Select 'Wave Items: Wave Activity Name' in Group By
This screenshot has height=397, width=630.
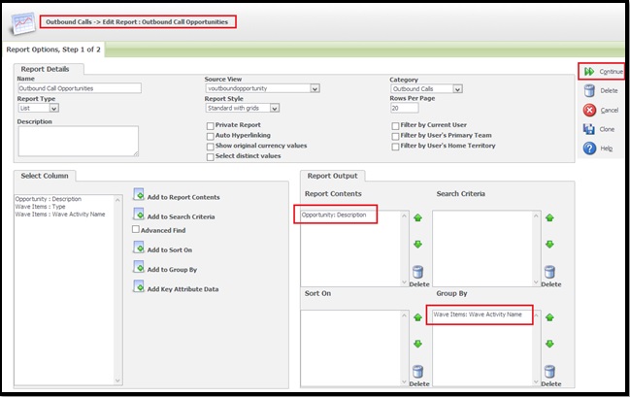click(x=478, y=314)
